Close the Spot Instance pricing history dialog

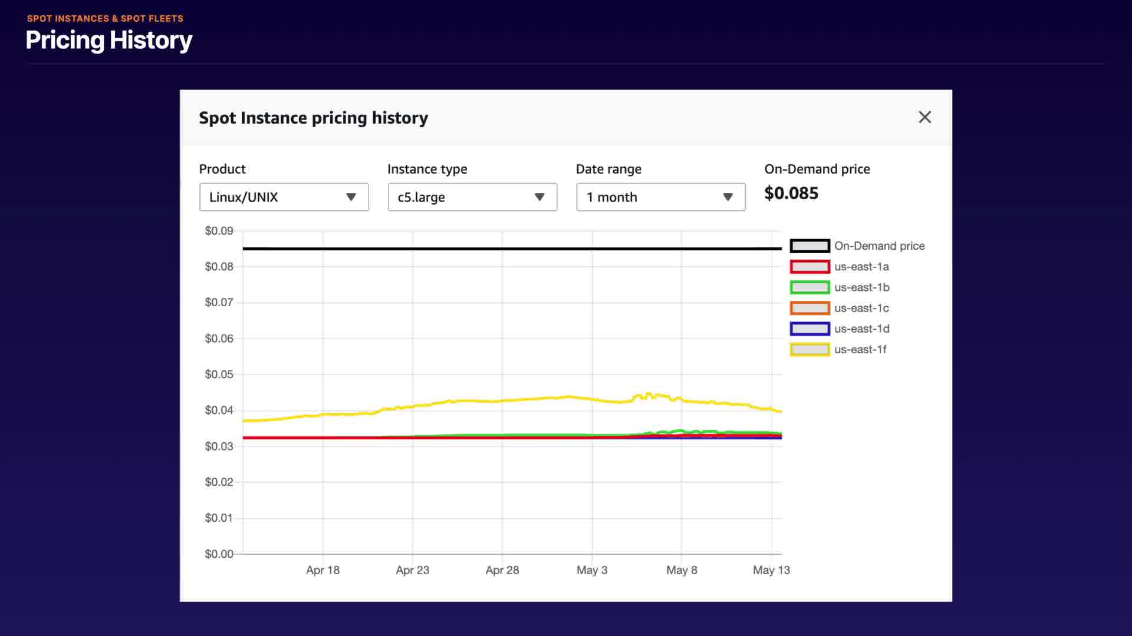pos(924,117)
